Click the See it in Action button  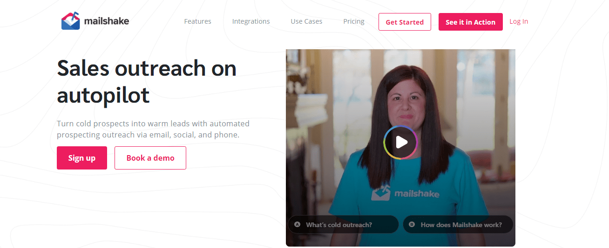pyautogui.click(x=470, y=22)
